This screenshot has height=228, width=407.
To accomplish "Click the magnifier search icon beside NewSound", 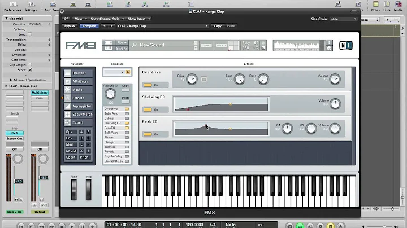I will click(134, 45).
